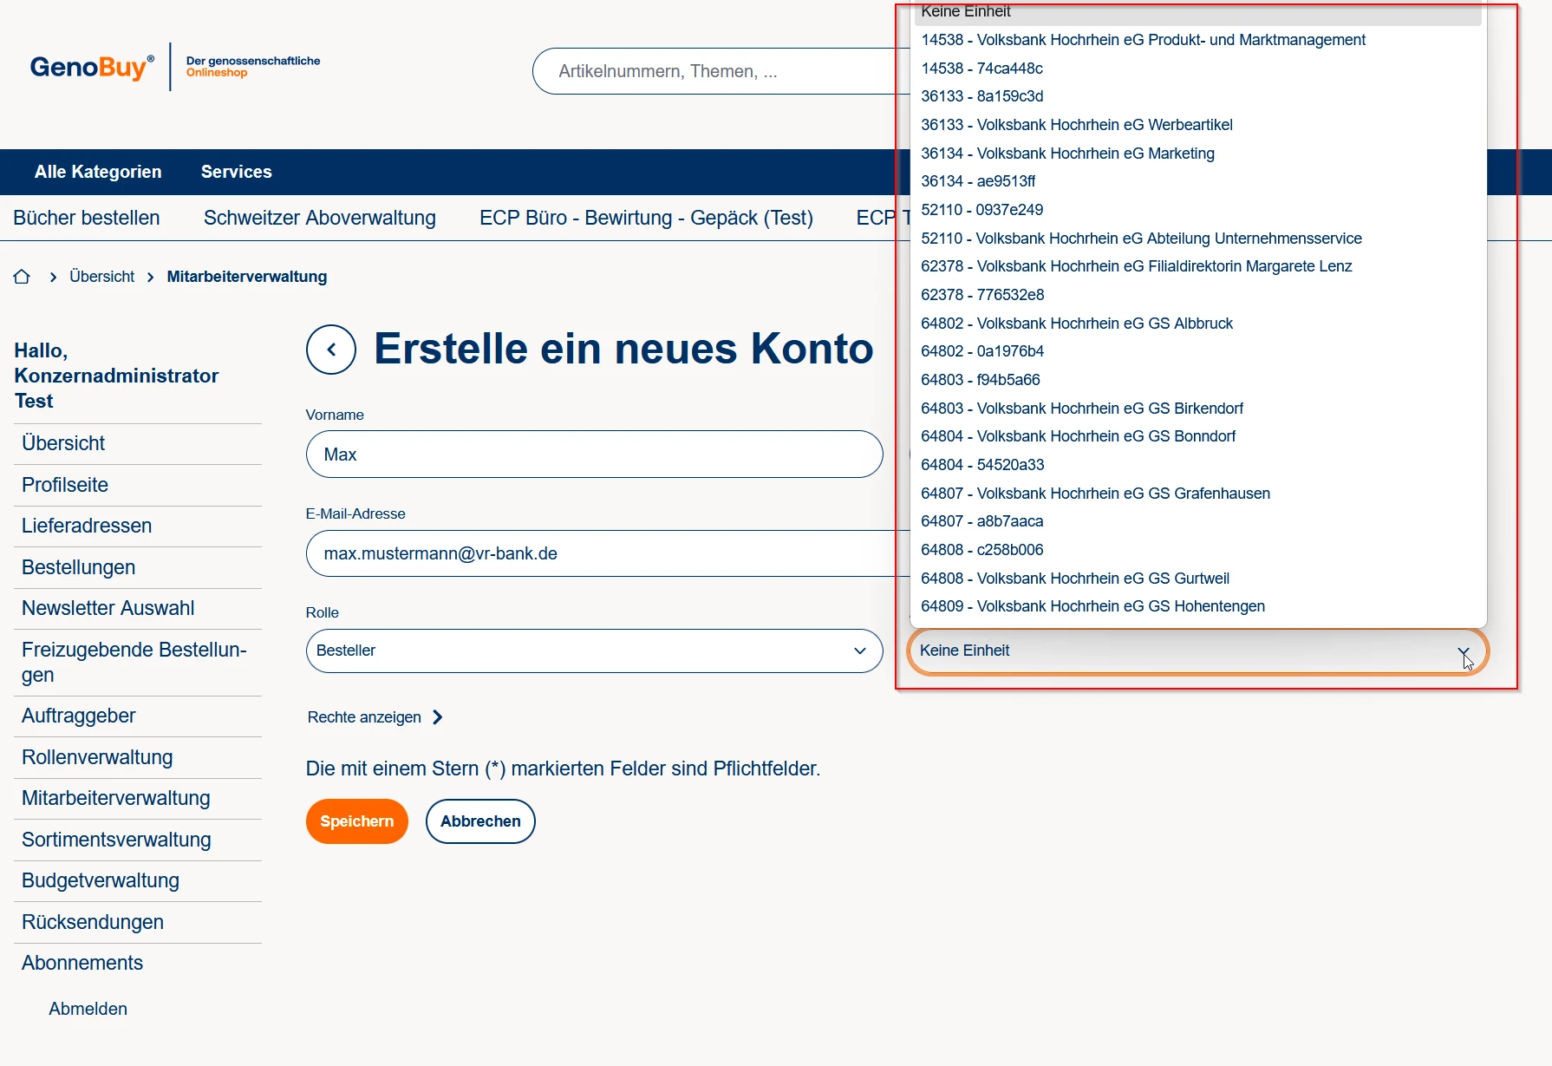The width and height of the screenshot is (1552, 1066).
Task: Open the Services menu
Action: (236, 172)
